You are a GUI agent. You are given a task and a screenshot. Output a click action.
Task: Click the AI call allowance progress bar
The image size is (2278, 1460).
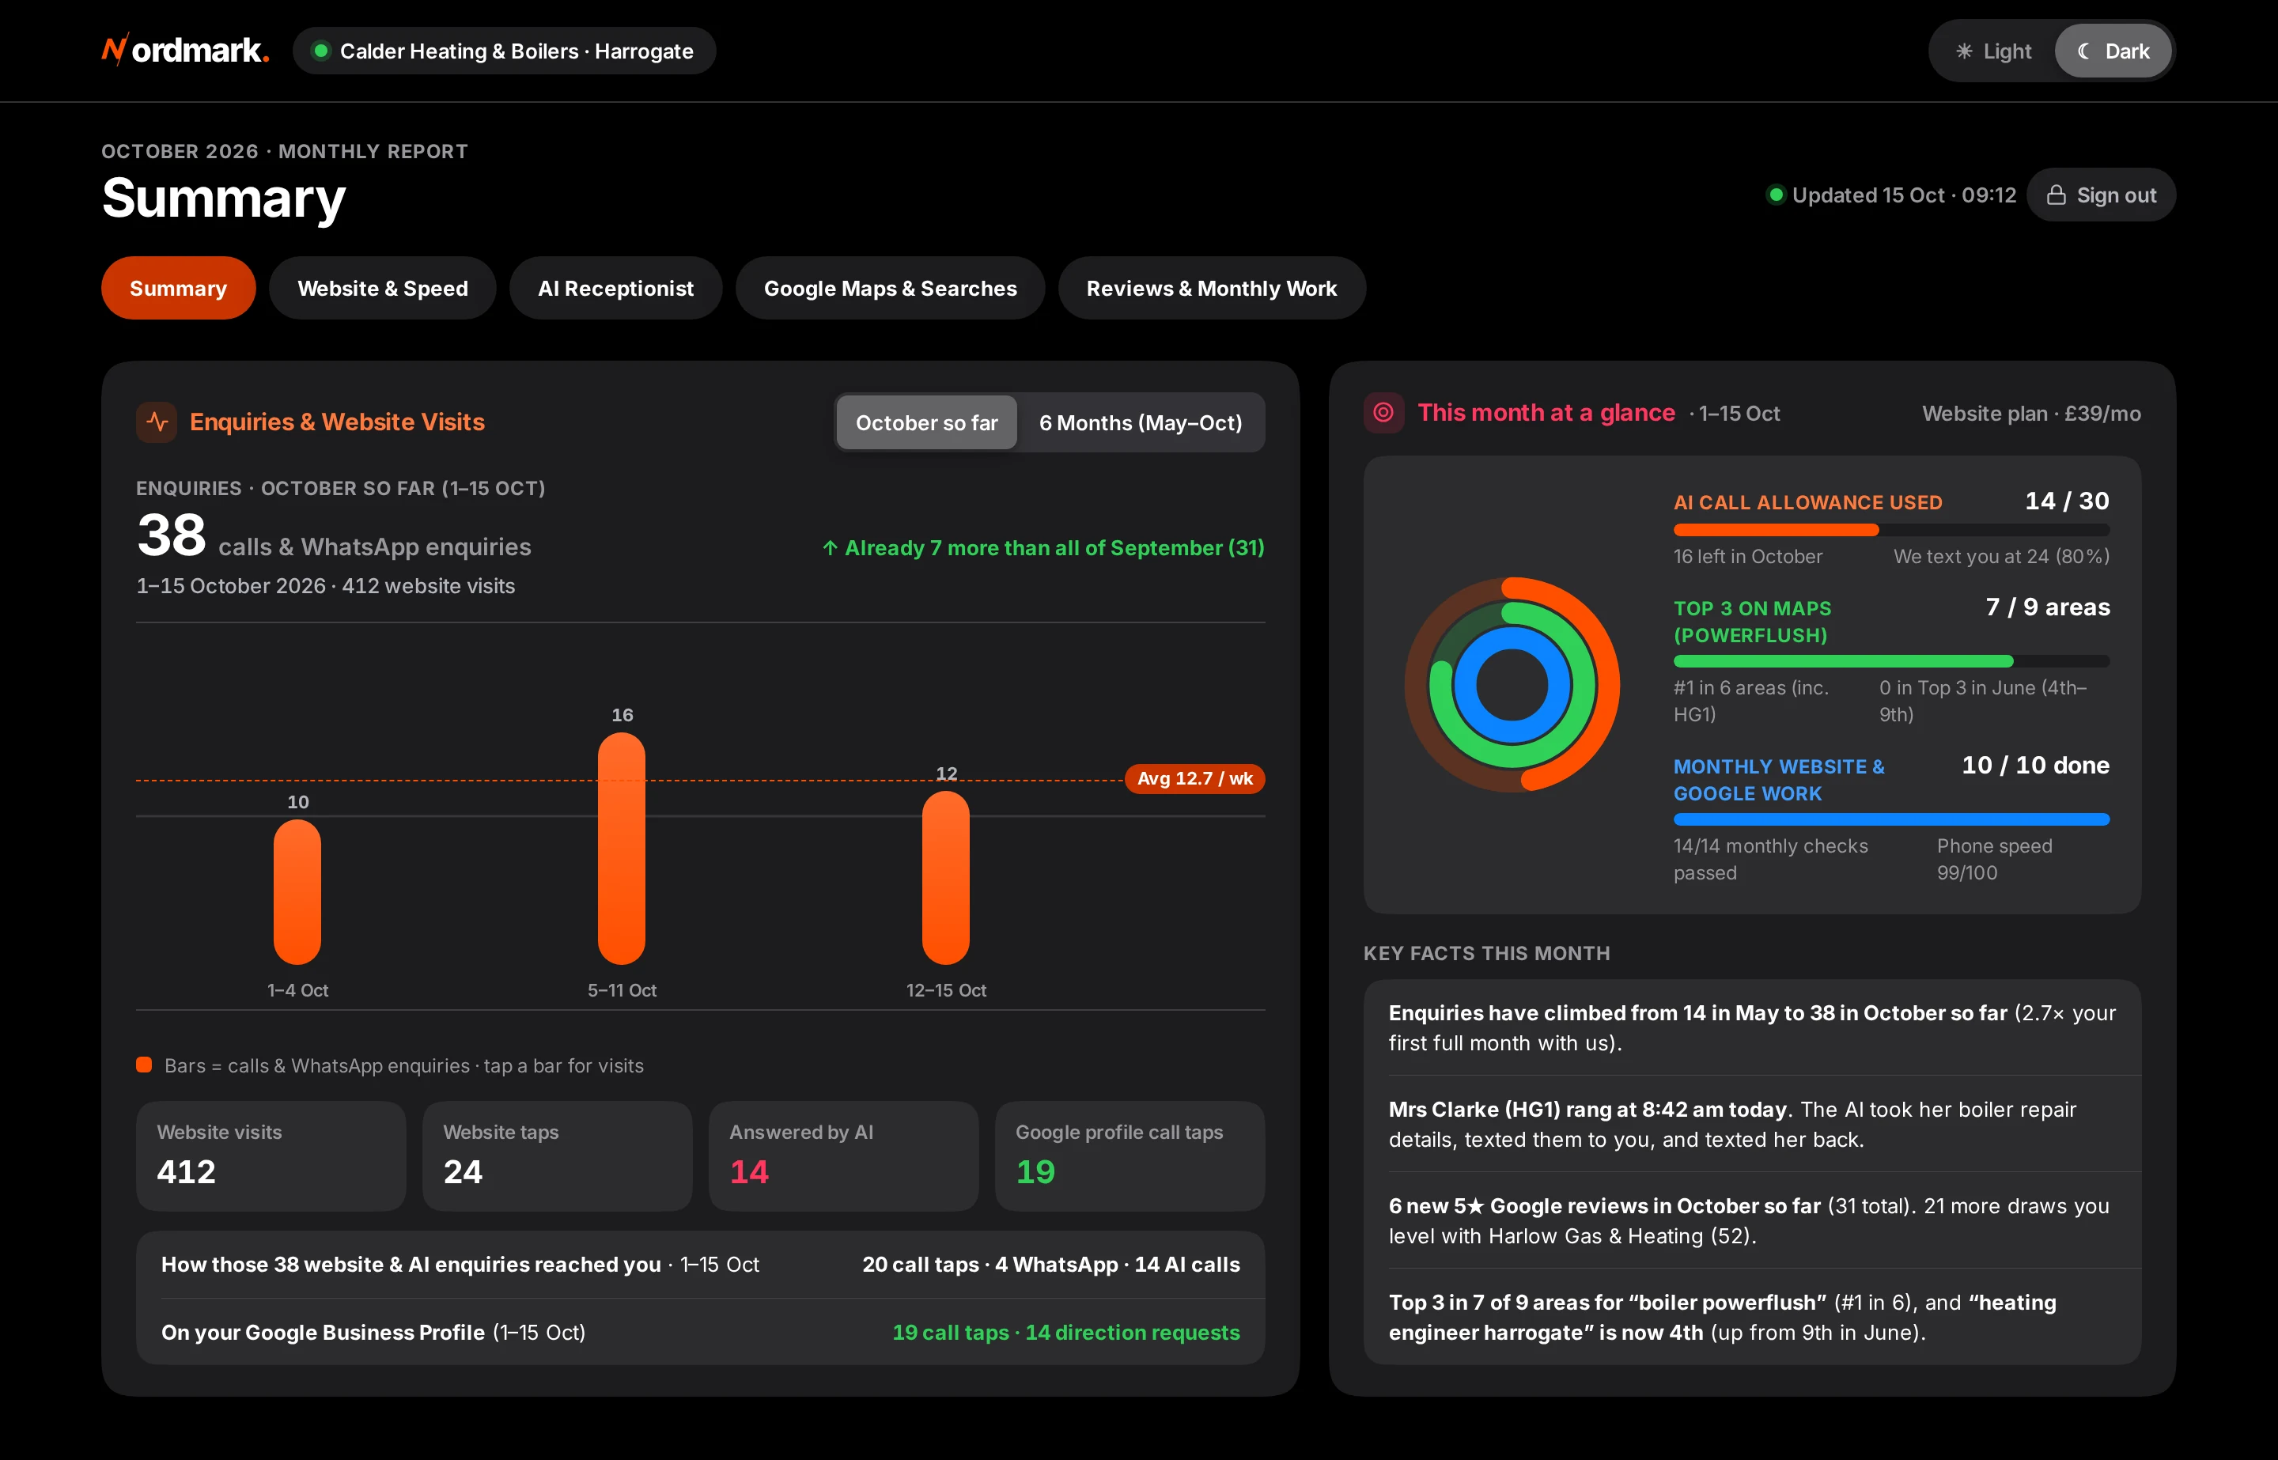click(x=1891, y=530)
